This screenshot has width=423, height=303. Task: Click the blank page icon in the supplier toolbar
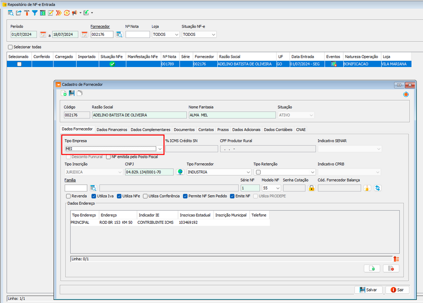(x=80, y=93)
